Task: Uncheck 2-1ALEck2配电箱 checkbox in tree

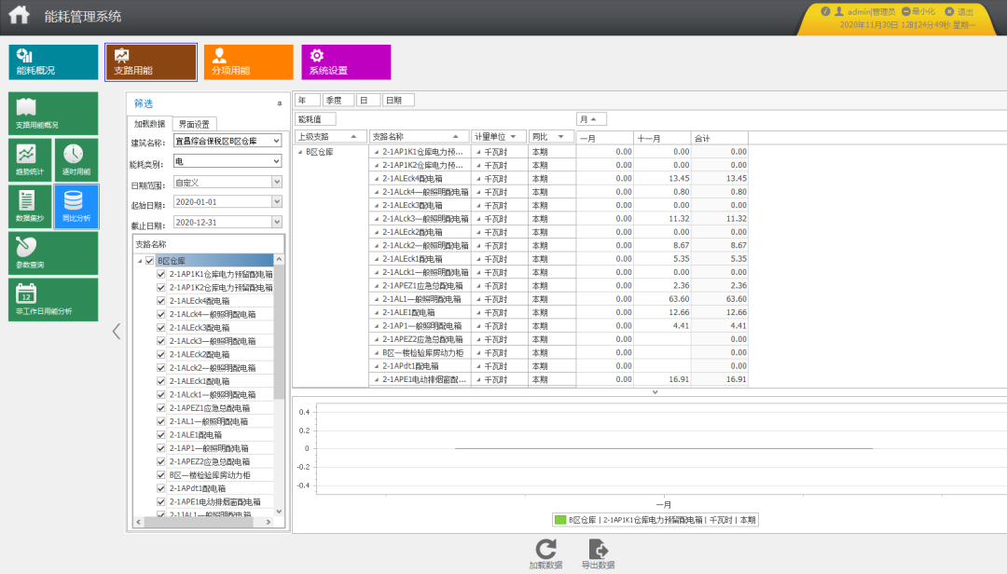Action: (161, 354)
